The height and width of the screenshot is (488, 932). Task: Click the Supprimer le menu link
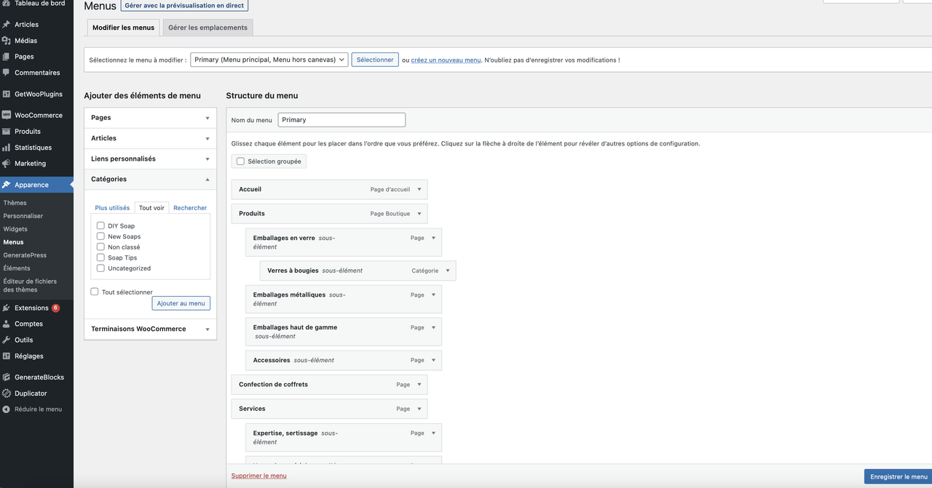[258, 476]
